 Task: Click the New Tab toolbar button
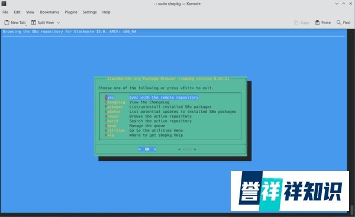[x=15, y=22]
